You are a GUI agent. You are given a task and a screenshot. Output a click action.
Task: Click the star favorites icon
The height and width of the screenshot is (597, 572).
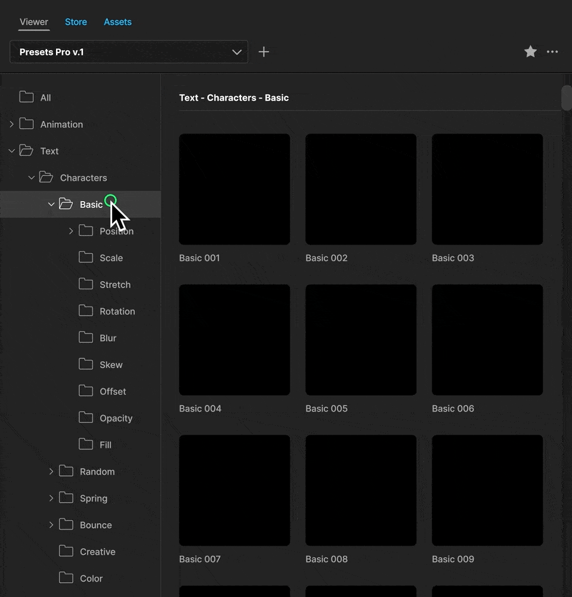point(530,51)
